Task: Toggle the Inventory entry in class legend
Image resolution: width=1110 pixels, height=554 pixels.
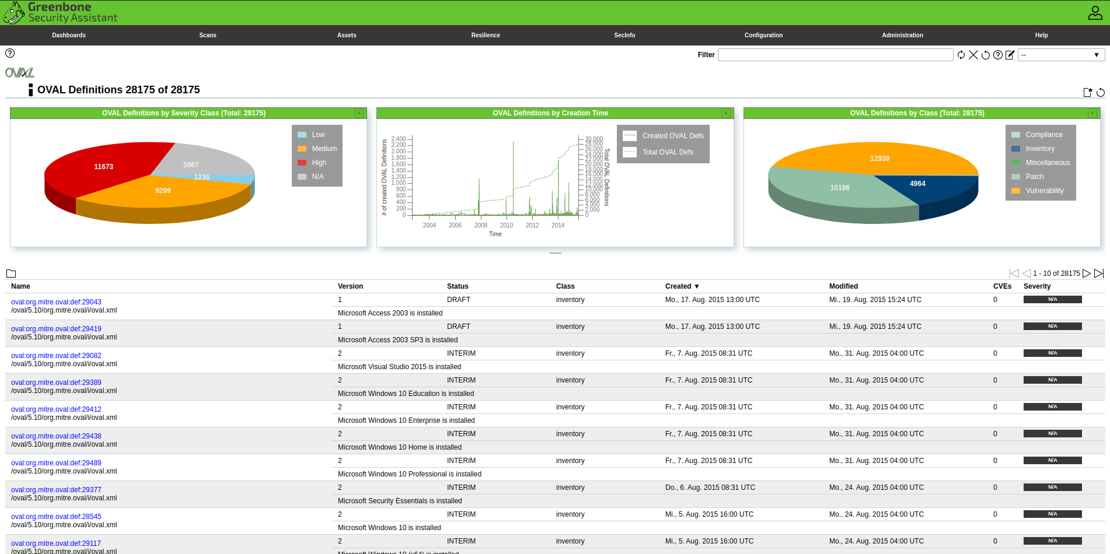Action: coord(1039,149)
